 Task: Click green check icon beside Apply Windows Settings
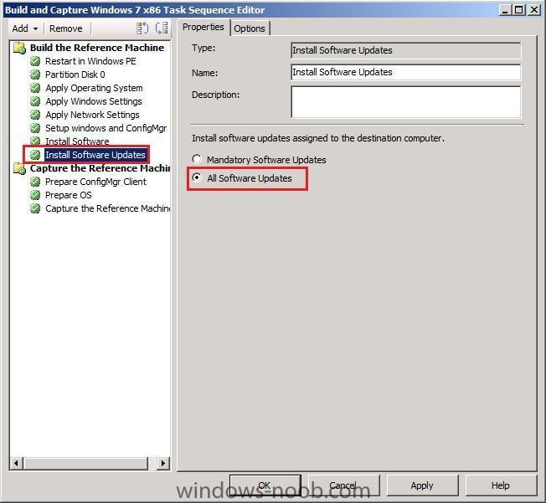(x=35, y=101)
